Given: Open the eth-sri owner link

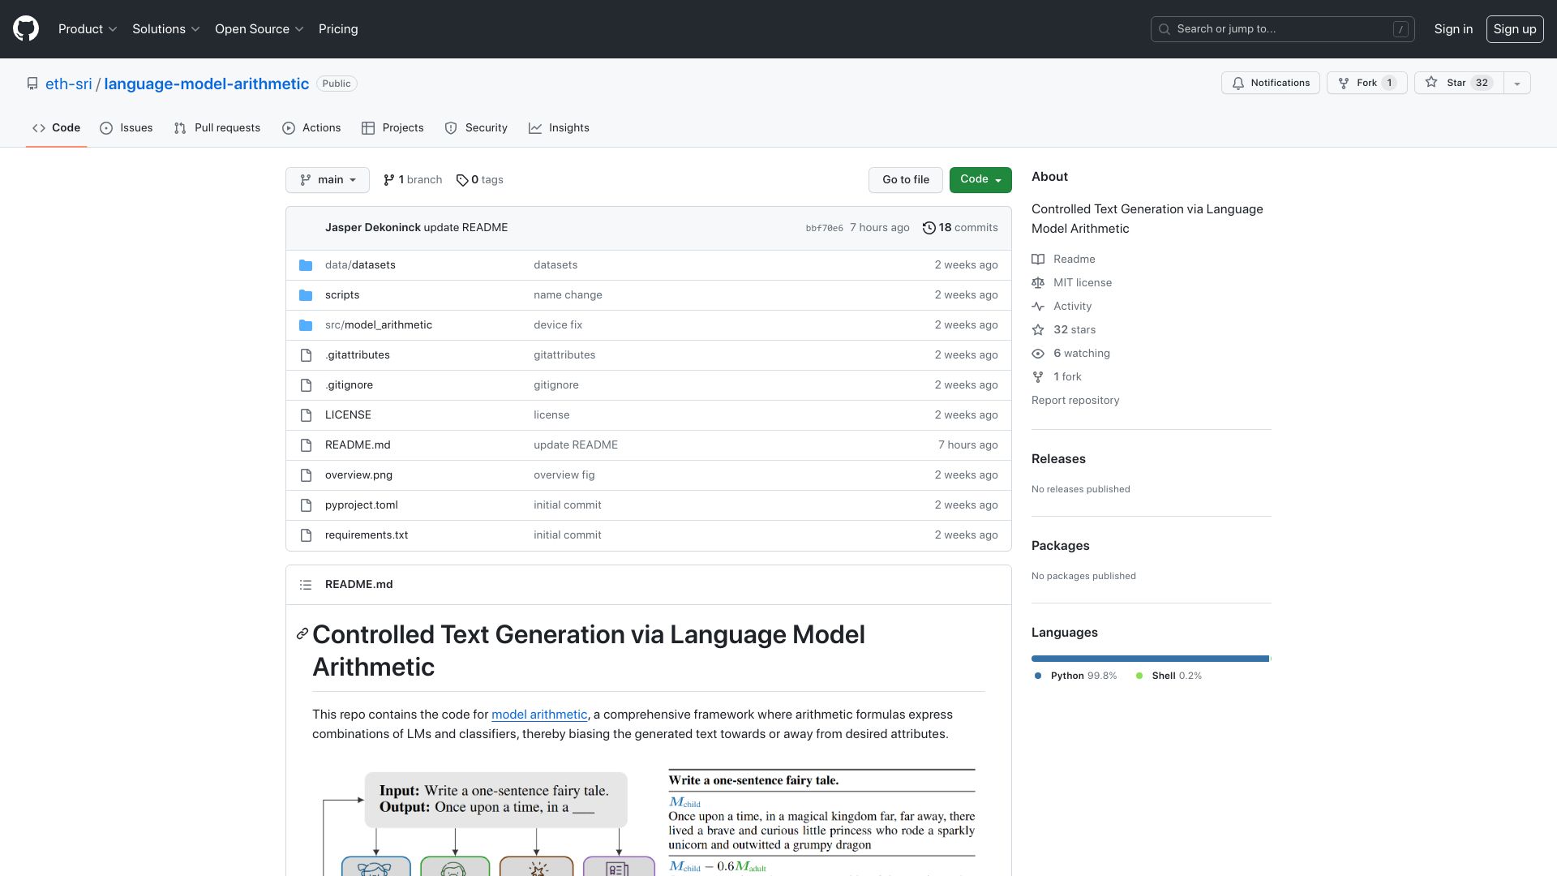Looking at the screenshot, I should (69, 84).
